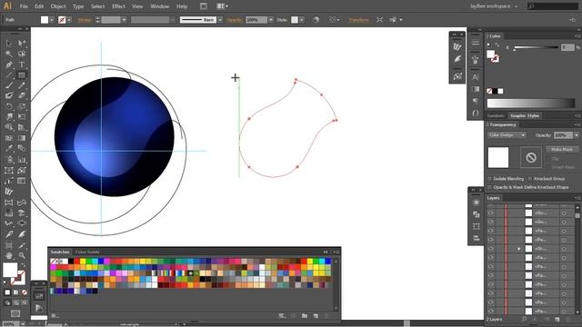
Task: Select the Mesh tool
Action: pyautogui.click(x=9, y=138)
